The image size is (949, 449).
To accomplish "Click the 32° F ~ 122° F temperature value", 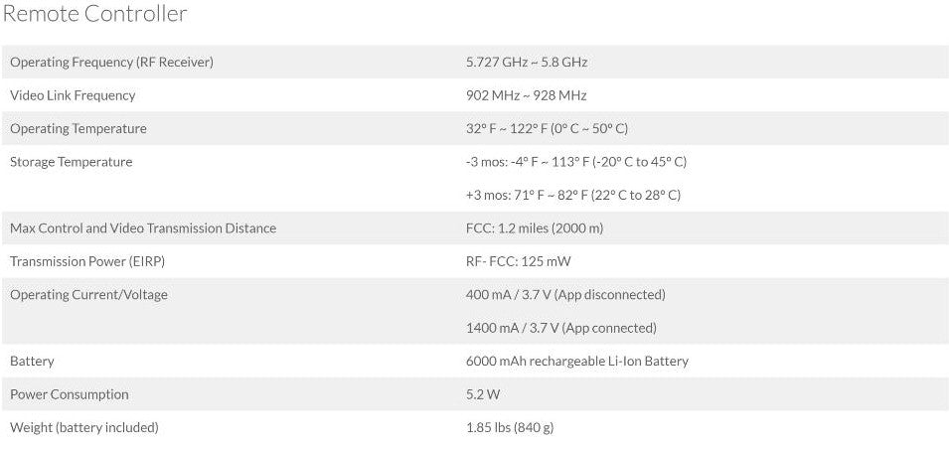I will click(547, 129).
